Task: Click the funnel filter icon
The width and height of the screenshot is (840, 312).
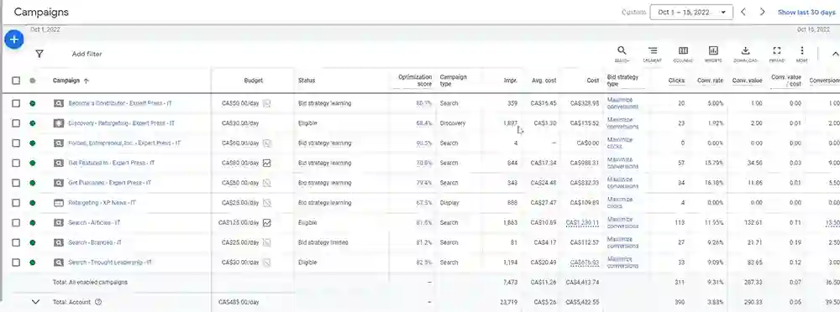Action: pyautogui.click(x=39, y=54)
